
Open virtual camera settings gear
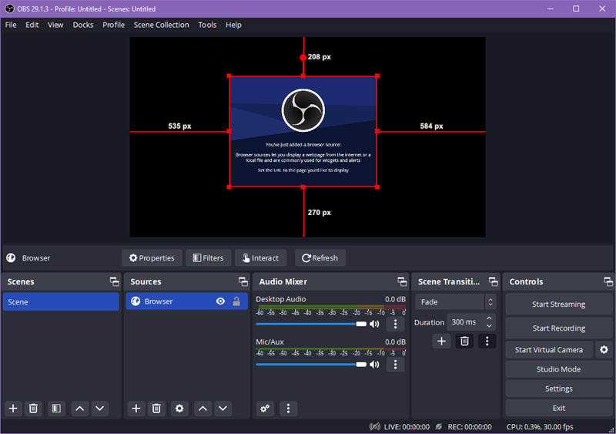pyautogui.click(x=604, y=349)
